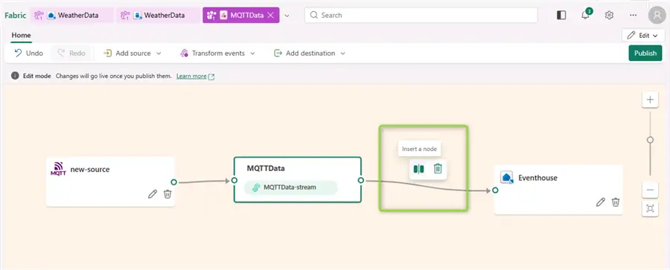The height and width of the screenshot is (270, 670).
Task: Toggle the side panel layout icon
Action: [561, 16]
